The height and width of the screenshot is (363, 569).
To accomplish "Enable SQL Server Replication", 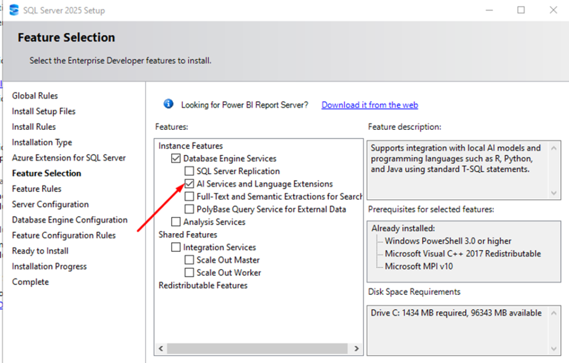I will [x=188, y=171].
